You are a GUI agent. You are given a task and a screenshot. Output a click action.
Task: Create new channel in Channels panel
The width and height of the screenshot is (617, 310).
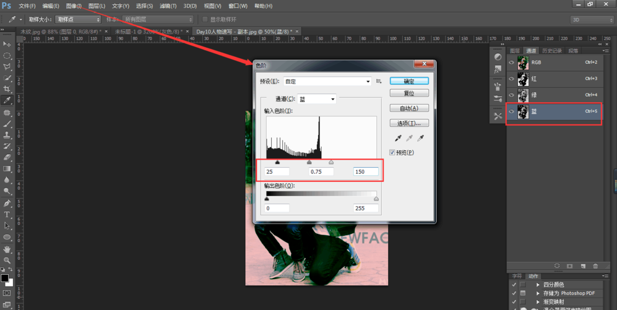point(583,266)
